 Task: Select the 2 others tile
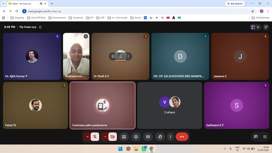(169, 105)
